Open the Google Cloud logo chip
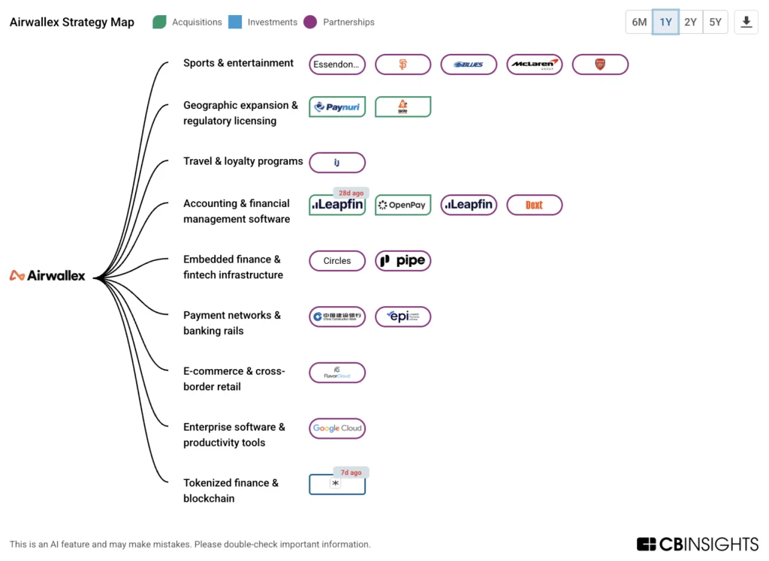Viewport: 769px width, 561px height. pos(337,428)
